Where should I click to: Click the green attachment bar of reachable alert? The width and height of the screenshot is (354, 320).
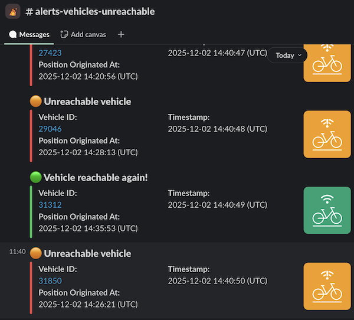tap(31, 211)
